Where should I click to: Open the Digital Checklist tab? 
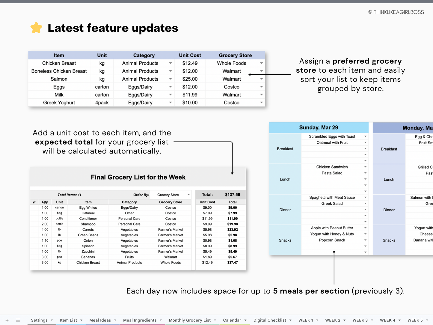pos(270,320)
